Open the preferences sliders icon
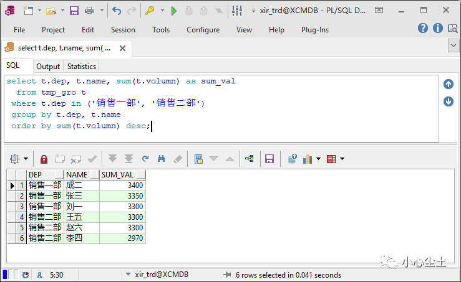 tap(237, 11)
